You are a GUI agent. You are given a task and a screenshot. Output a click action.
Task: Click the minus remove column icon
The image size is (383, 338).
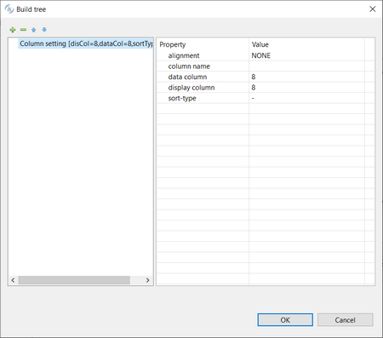pos(23,30)
